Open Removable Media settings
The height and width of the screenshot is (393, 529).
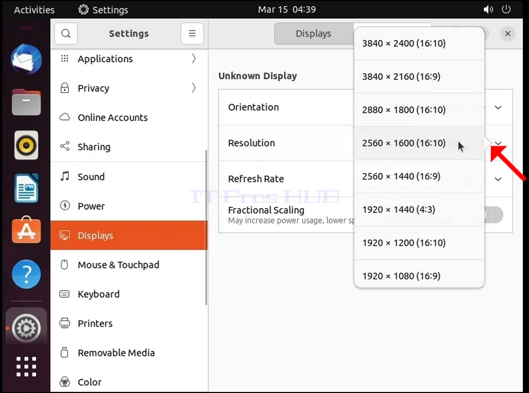click(x=129, y=353)
